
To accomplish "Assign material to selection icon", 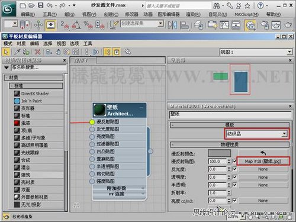I will coord(26,52).
